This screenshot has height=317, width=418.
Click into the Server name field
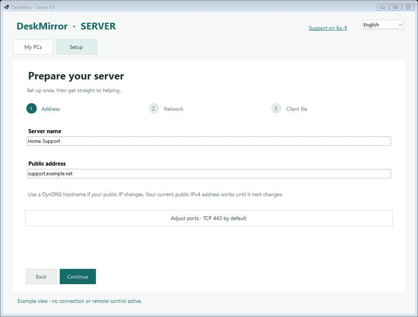209,141
